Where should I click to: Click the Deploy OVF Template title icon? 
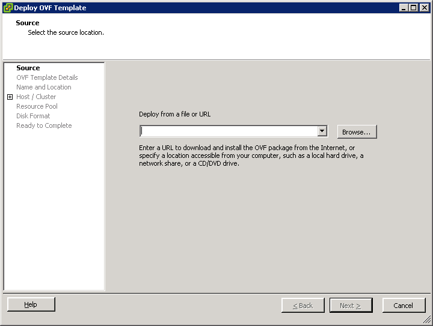tap(8, 8)
